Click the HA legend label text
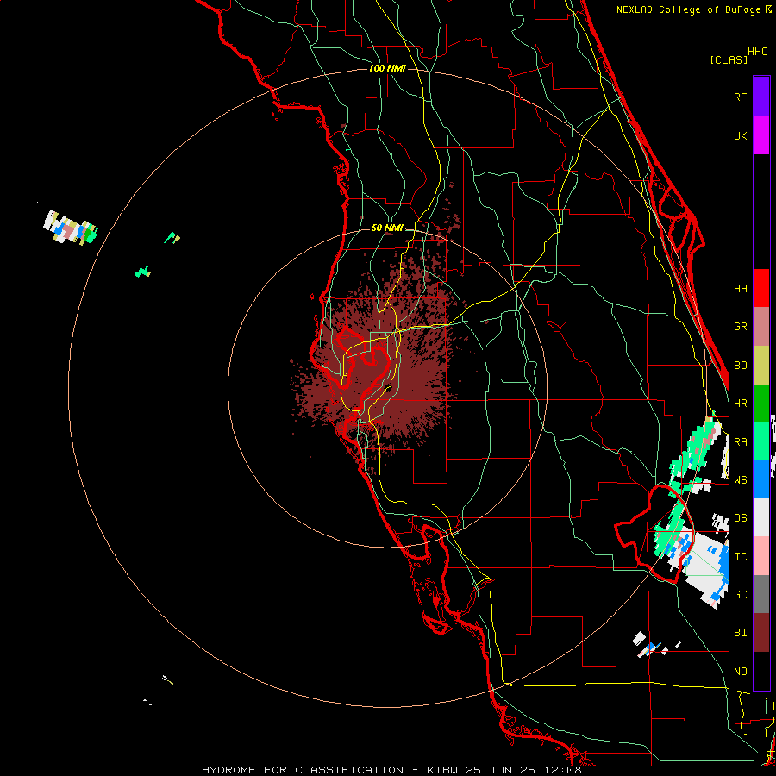This screenshot has height=776, width=776. click(740, 289)
